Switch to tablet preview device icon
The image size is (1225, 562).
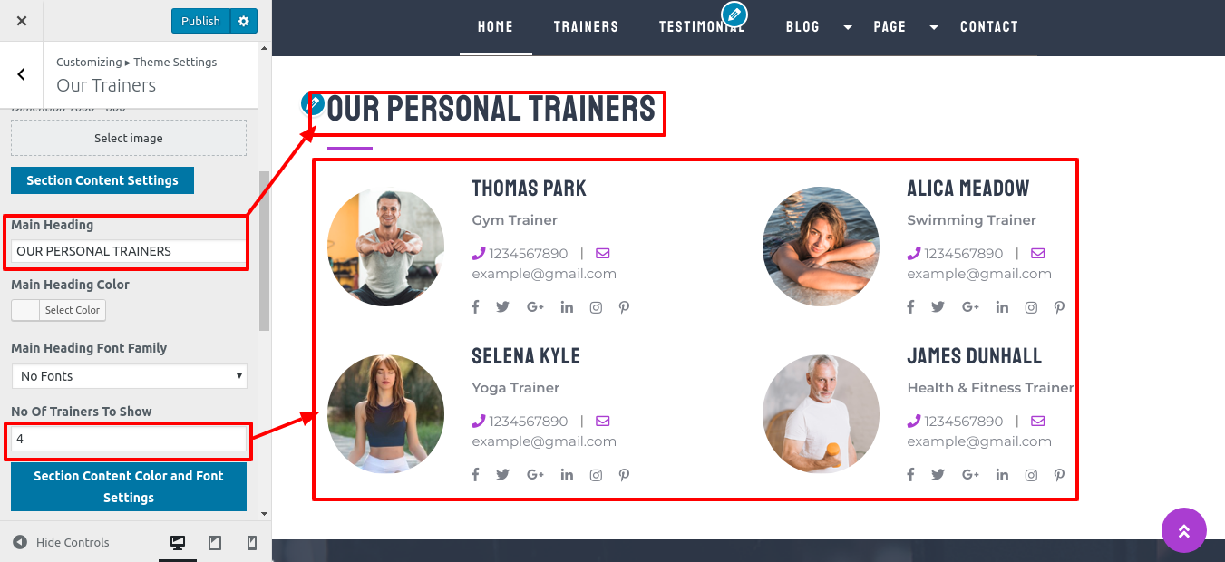(x=215, y=543)
